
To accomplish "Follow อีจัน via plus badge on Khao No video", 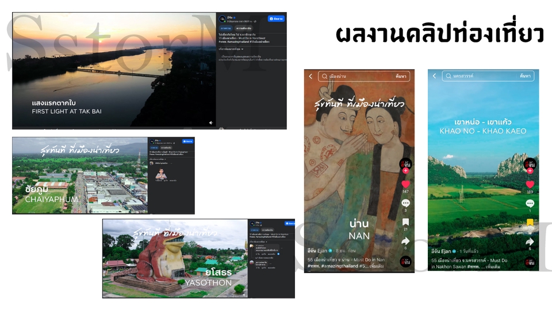I will (530, 171).
